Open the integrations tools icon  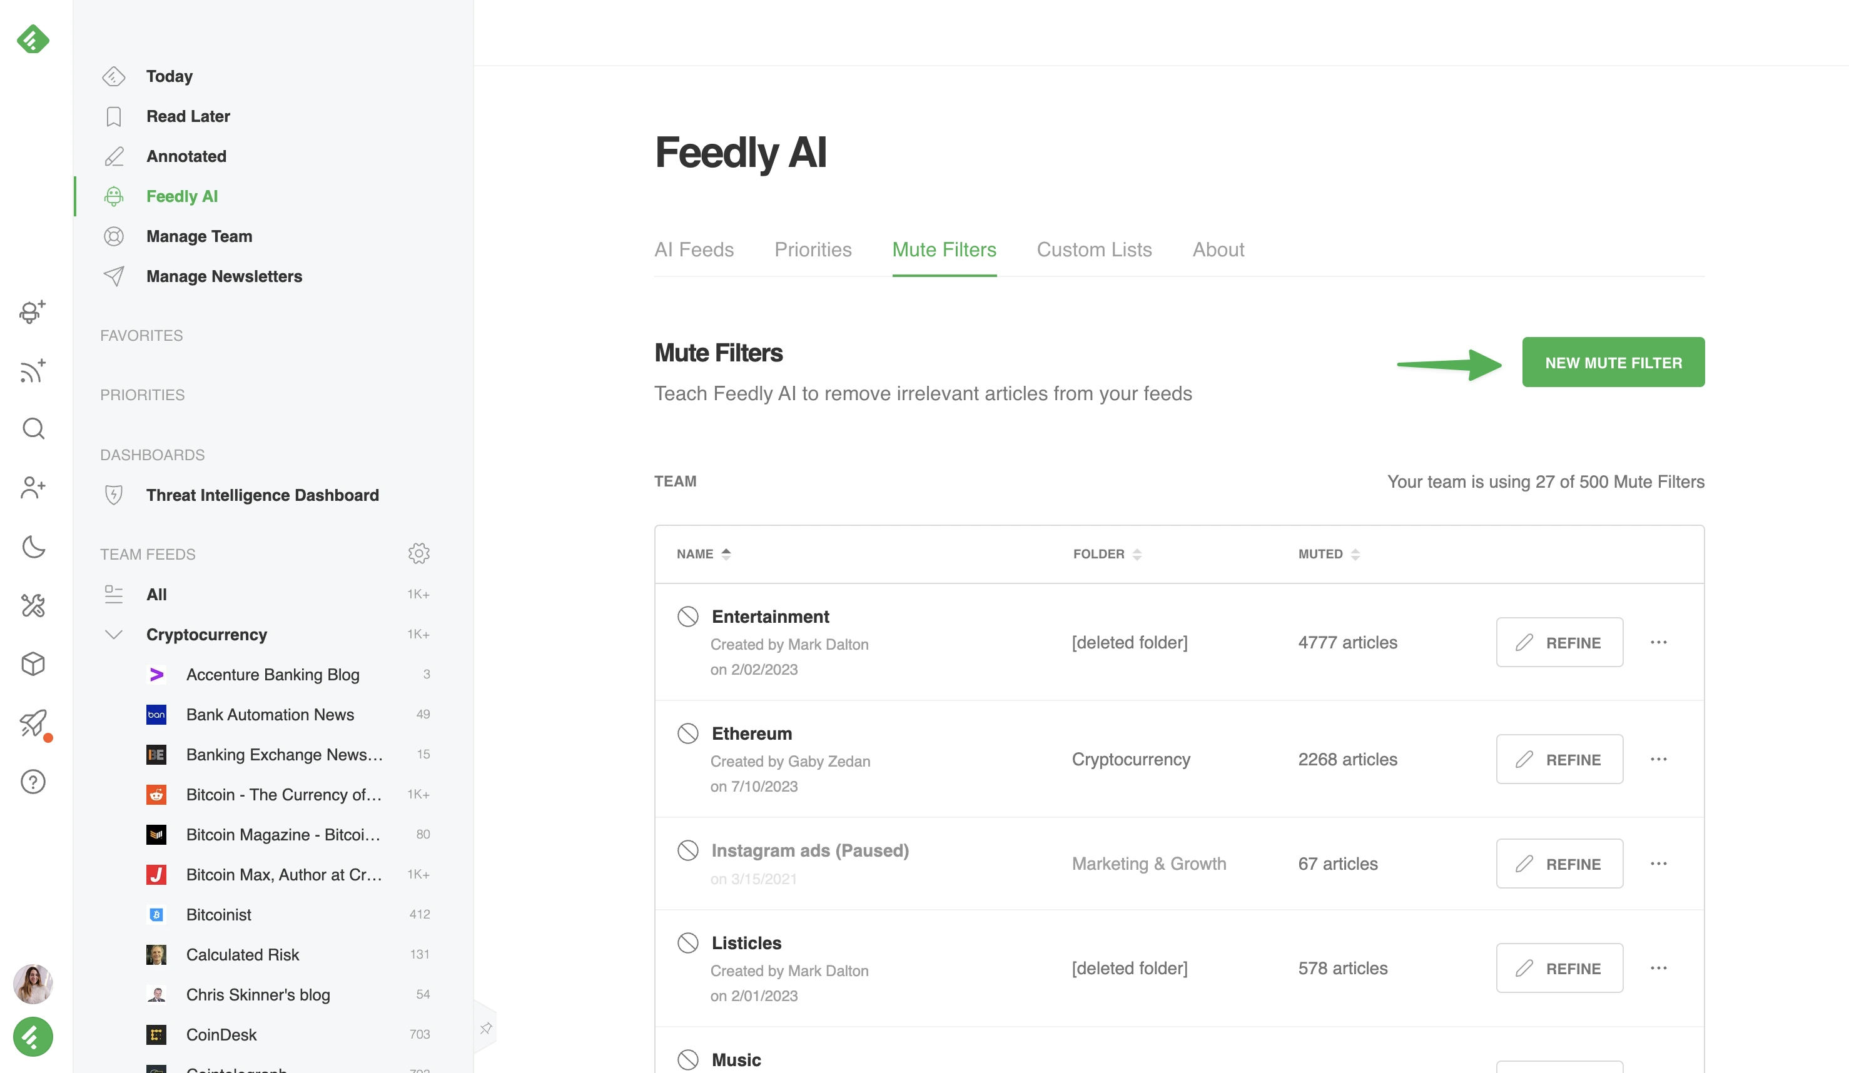[33, 605]
